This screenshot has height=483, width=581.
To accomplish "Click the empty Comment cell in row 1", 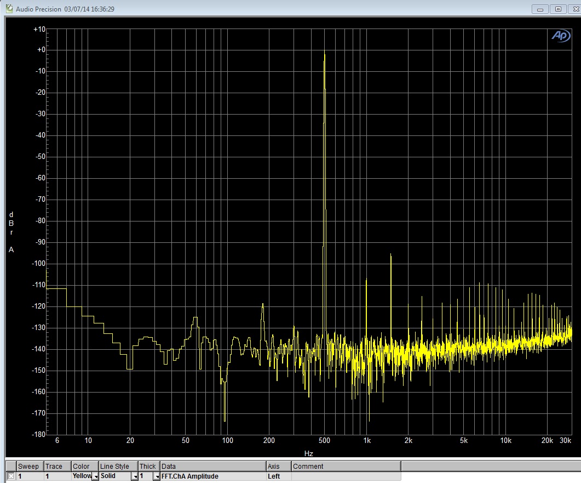I will tap(346, 476).
